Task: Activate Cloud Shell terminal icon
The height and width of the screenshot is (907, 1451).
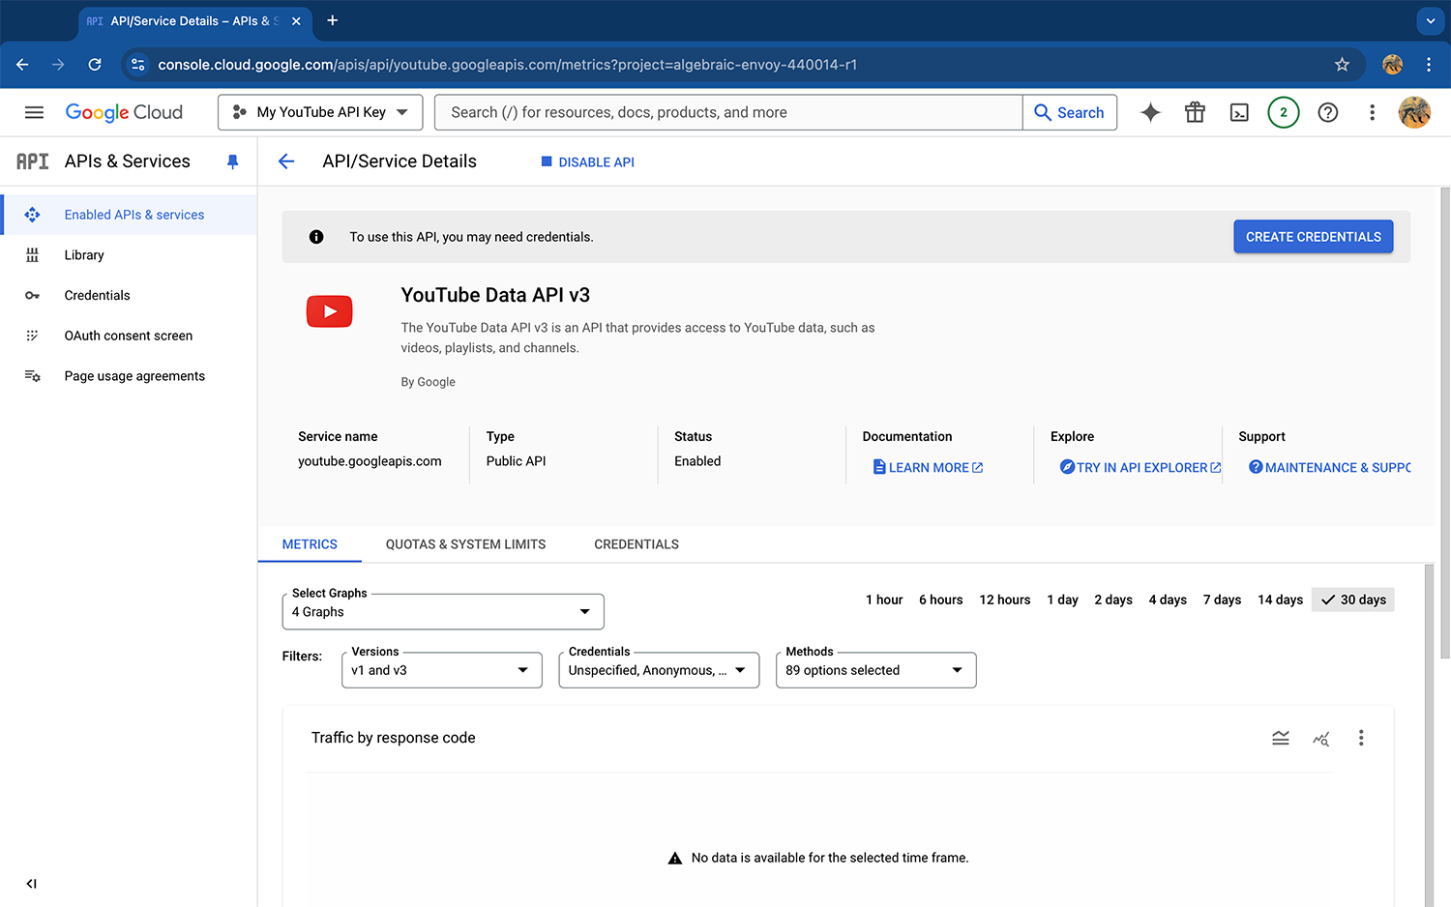Action: pos(1239,112)
